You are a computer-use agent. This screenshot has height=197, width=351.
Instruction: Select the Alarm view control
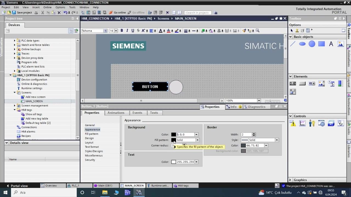(x=293, y=123)
